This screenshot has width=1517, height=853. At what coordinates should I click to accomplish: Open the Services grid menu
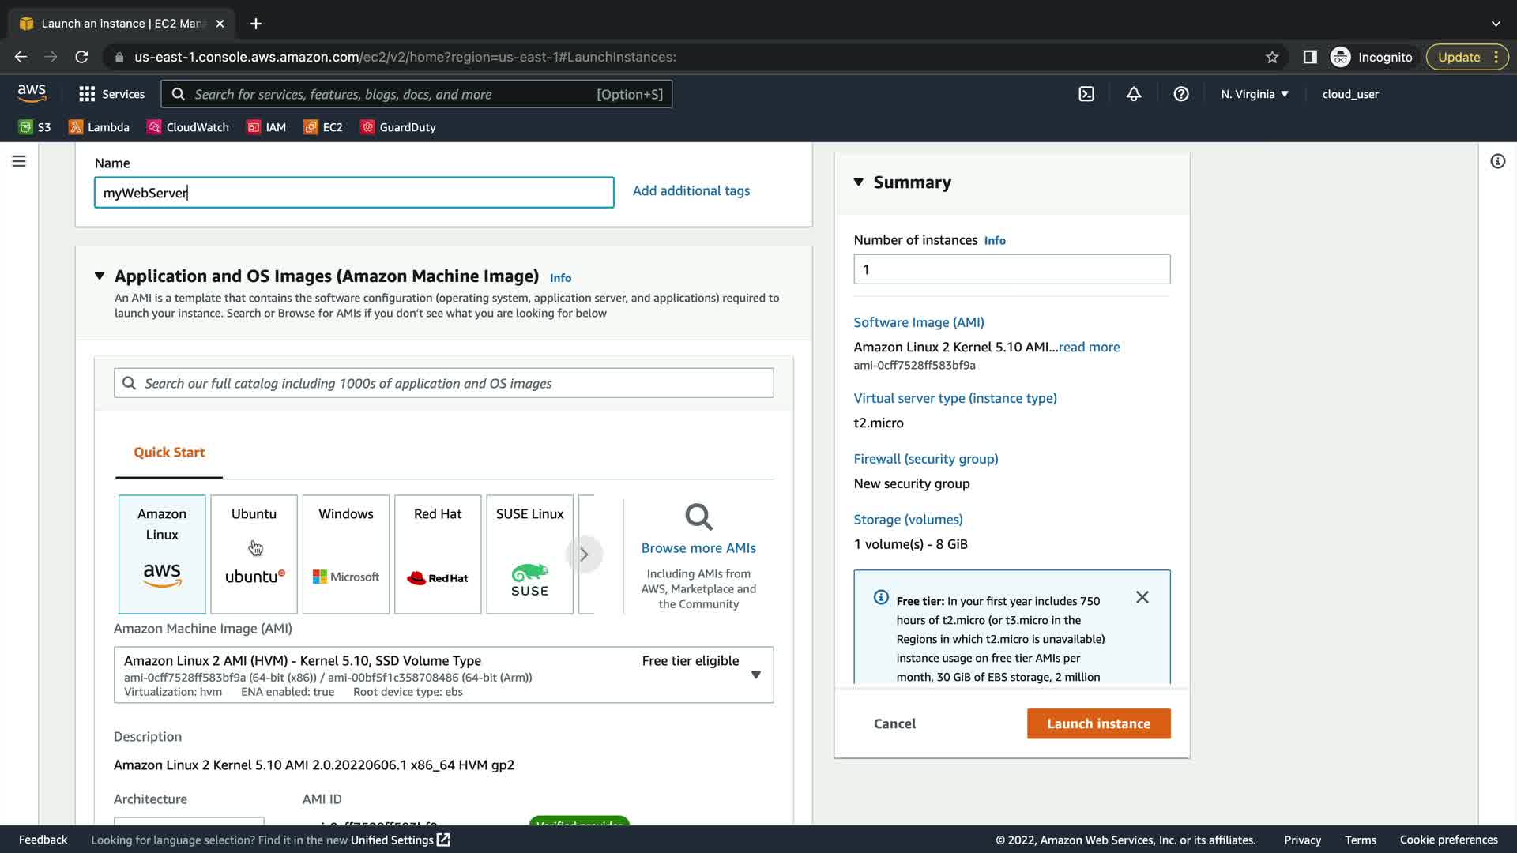[x=111, y=94]
